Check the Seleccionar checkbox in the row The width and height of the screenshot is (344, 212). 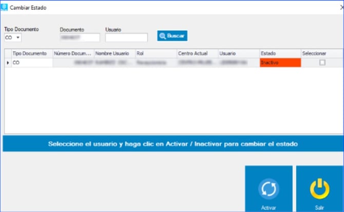[x=322, y=62]
